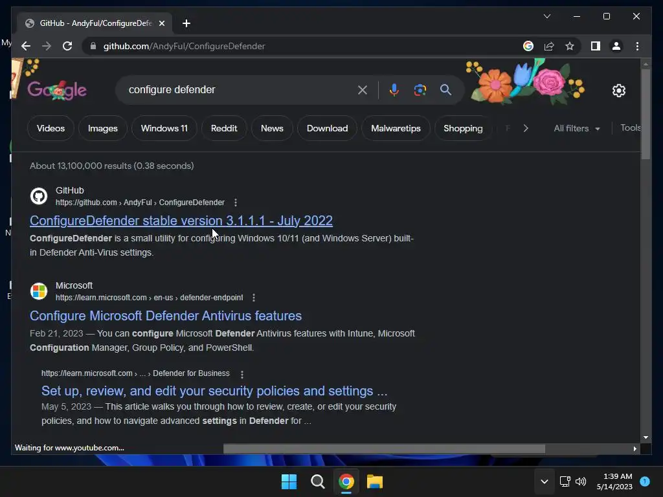Open the notification center badge
Viewport: 663px width, 497px height.
click(x=645, y=481)
